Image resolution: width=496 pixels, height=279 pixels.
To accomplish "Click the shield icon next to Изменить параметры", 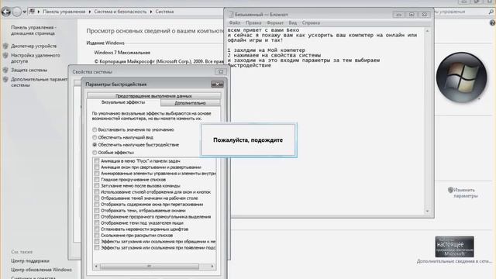I will click(450, 190).
